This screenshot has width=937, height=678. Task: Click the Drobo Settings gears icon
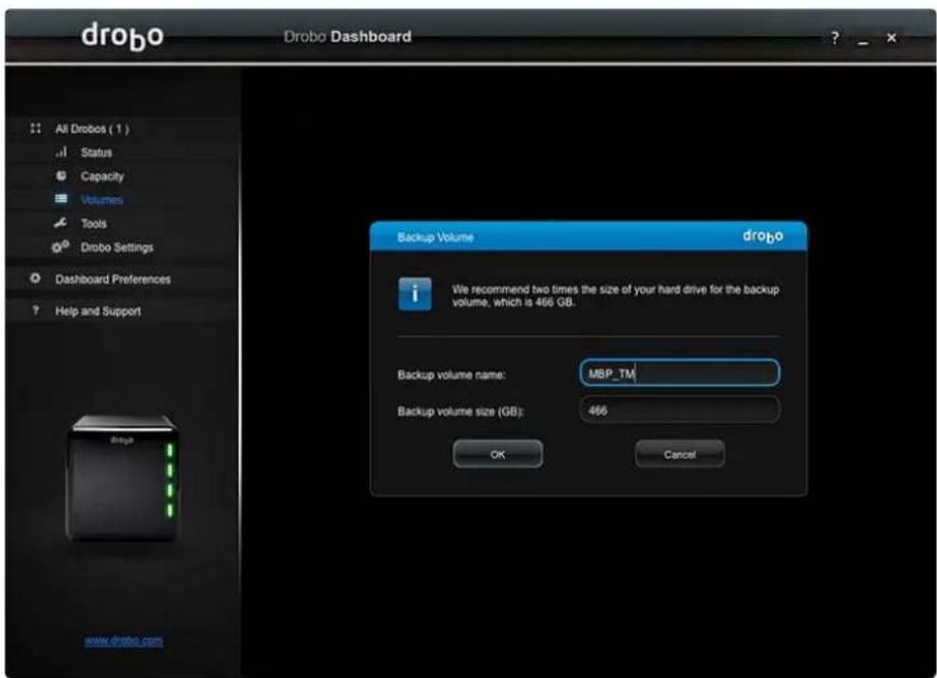tap(60, 247)
